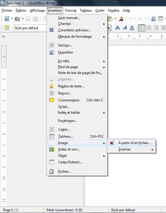
Task: Click the Save floppy disk icon
Action: point(28,19)
